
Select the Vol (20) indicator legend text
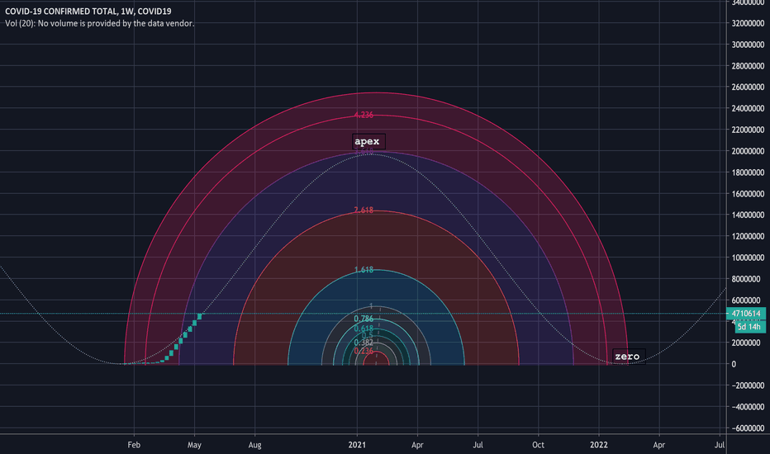(x=100, y=23)
